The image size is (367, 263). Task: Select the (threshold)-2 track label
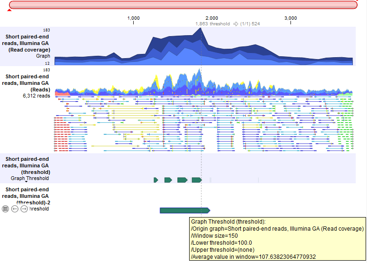(x=28, y=196)
